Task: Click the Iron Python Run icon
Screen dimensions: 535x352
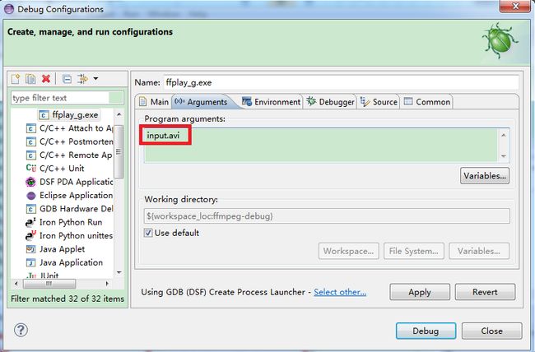Action: [x=30, y=222]
